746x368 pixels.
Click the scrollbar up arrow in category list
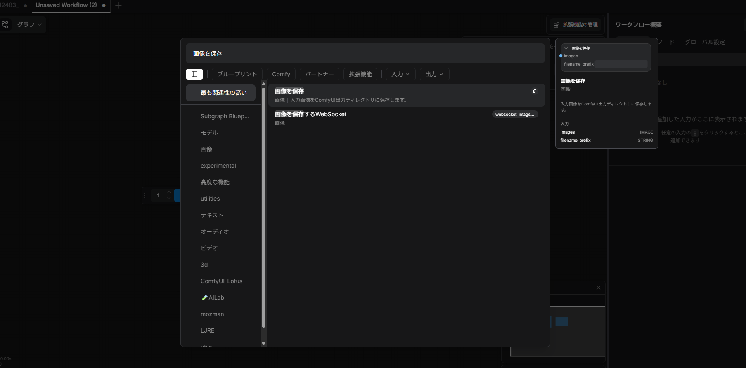tap(263, 84)
